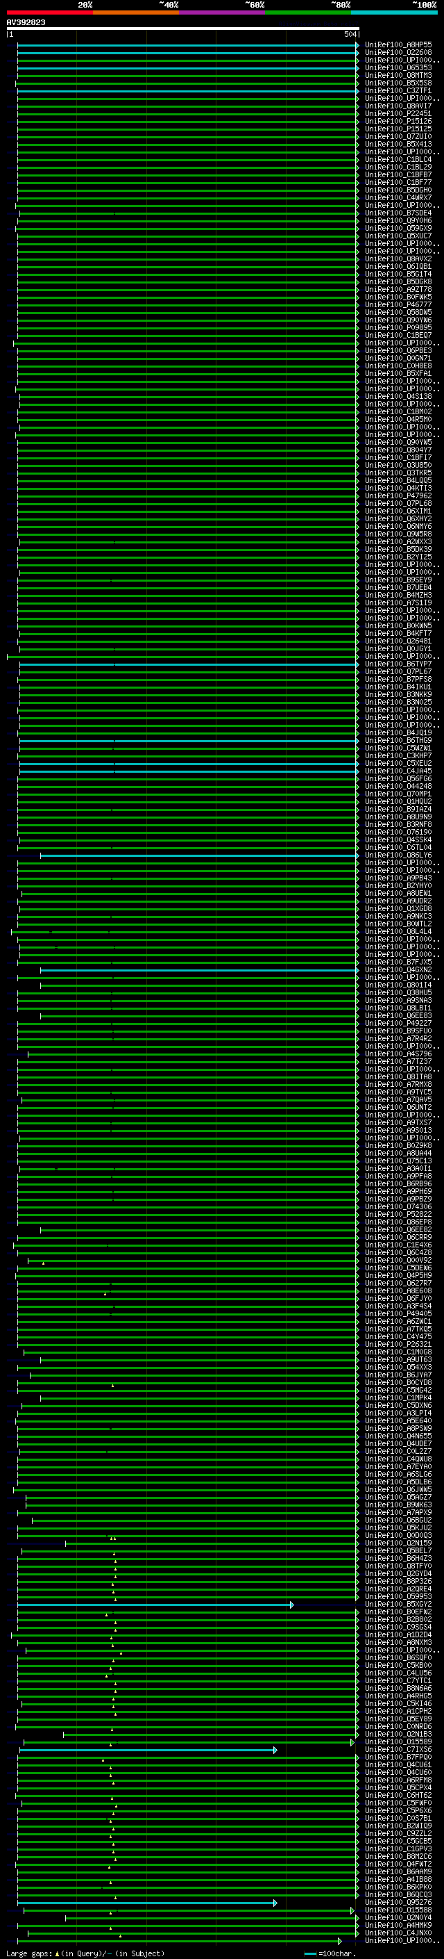Viewport: 444px width, 1959px height.
Task: Select the UniRef100_Q4GXN2 label
Action: pyautogui.click(x=398, y=970)
